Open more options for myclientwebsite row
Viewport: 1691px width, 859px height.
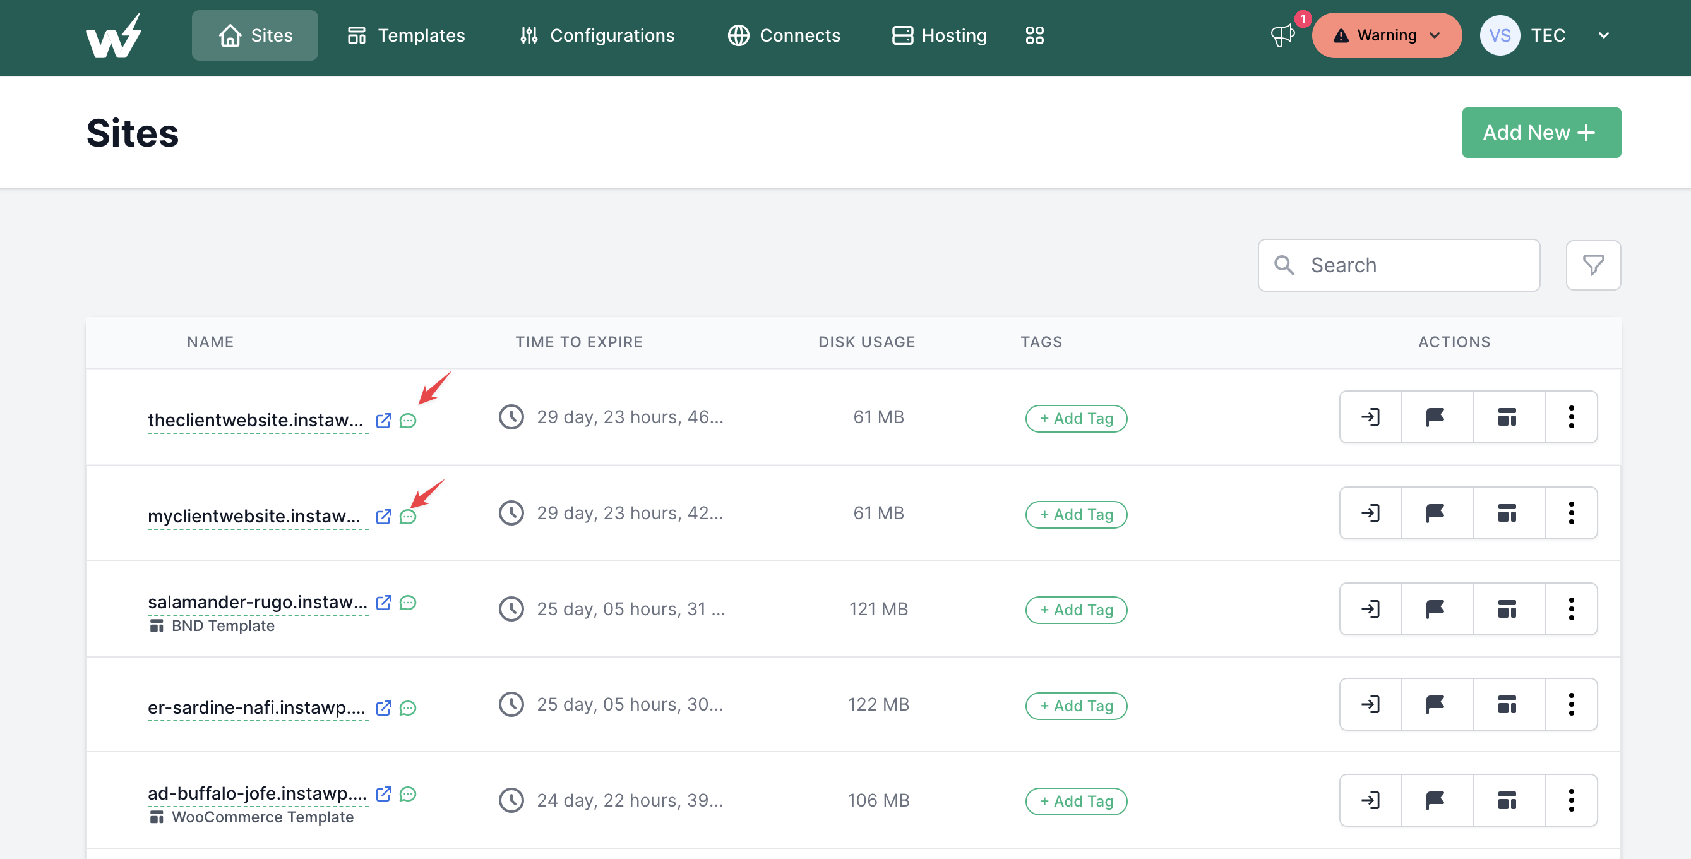1571,513
